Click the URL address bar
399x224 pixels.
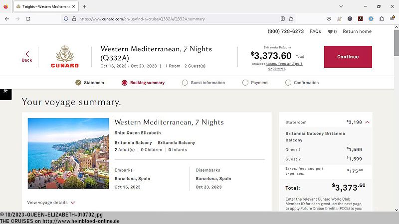click(x=178, y=19)
